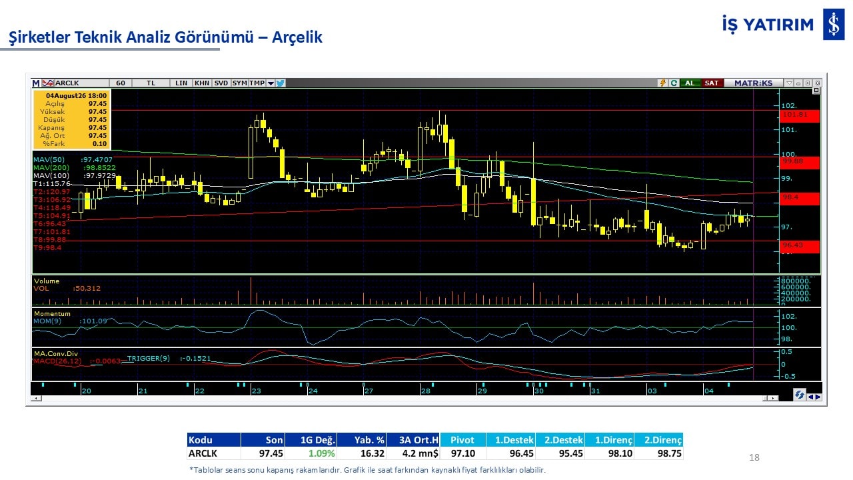Click the İş Yatırım logo
The height and width of the screenshot is (480, 853).
pyautogui.click(x=784, y=25)
